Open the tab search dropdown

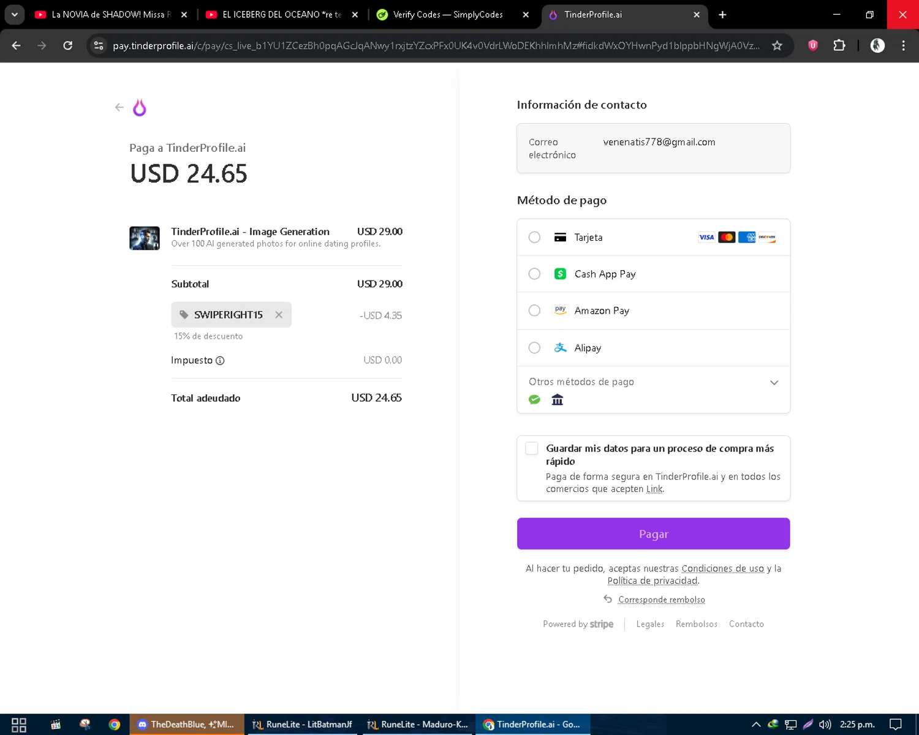click(15, 15)
